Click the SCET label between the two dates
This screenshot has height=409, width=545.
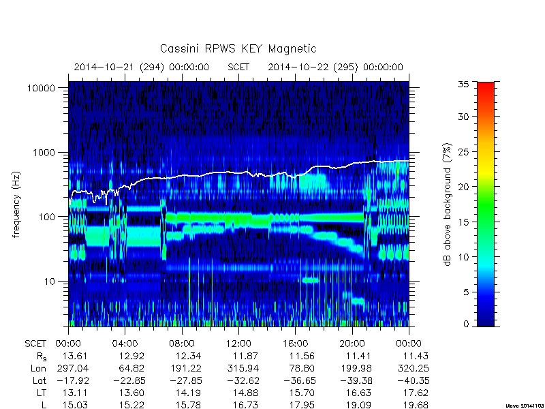pyautogui.click(x=238, y=67)
